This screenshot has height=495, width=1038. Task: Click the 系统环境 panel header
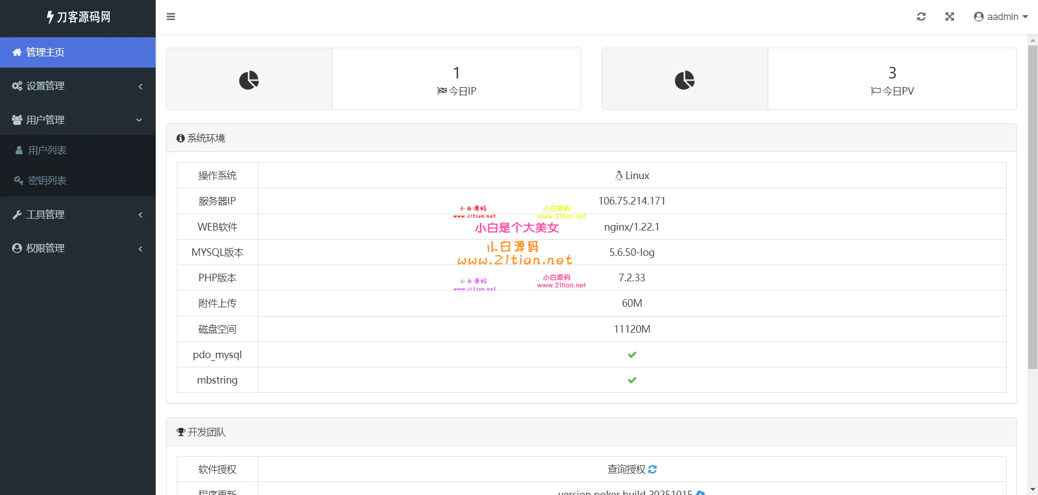tap(206, 138)
